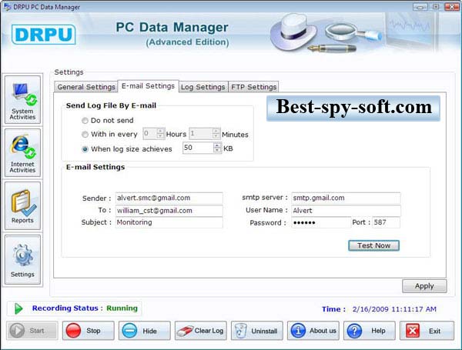Apply the settings
This screenshot has height=350, width=462.
coord(424,286)
